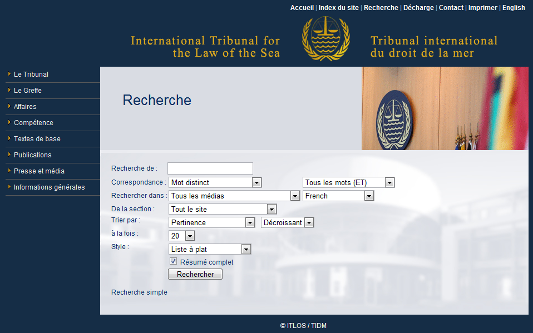
Task: Click the arrow icon beside Affaires
Action: [9, 106]
